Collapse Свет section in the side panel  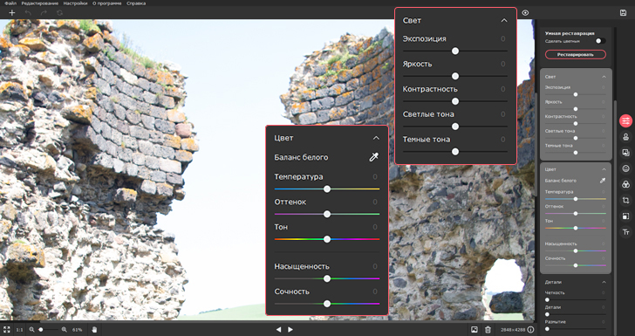click(x=604, y=77)
